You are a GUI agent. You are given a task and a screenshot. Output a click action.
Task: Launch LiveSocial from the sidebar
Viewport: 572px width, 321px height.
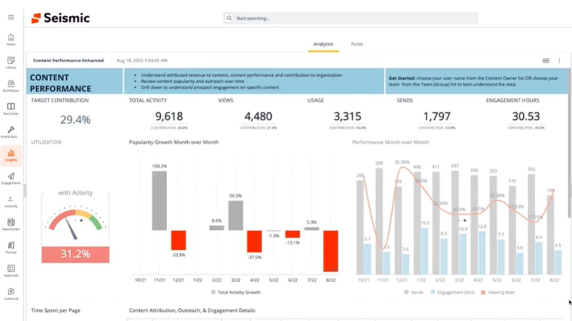point(10,292)
